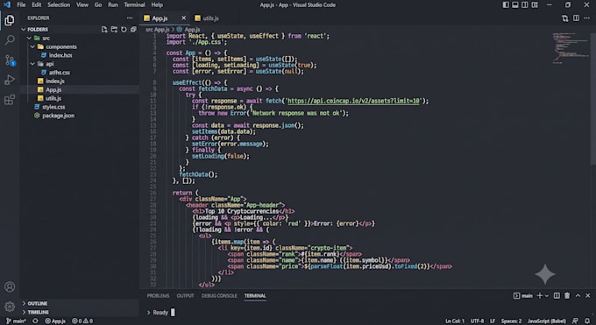
Task: Open package.json in the file tree
Action: click(x=54, y=116)
